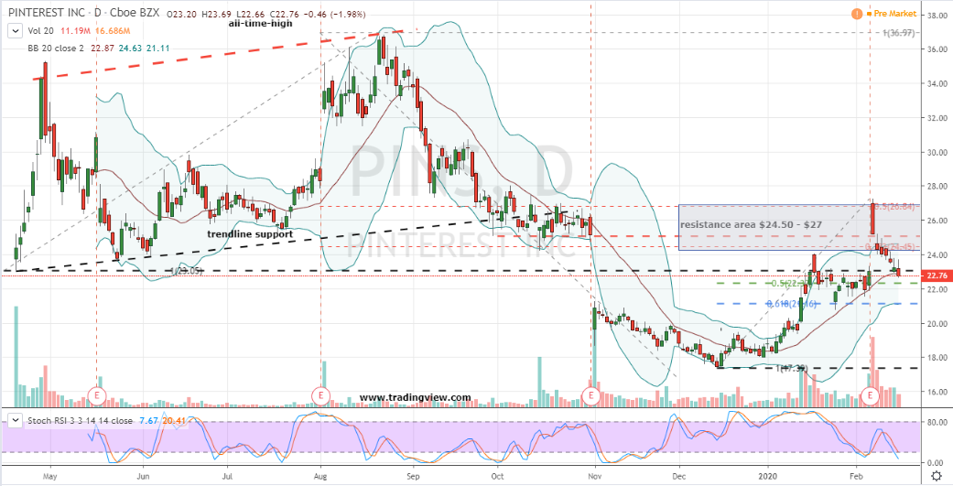The width and height of the screenshot is (953, 486).
Task: Click the 80.00 Stoch RSI axis label
Action: click(x=938, y=421)
